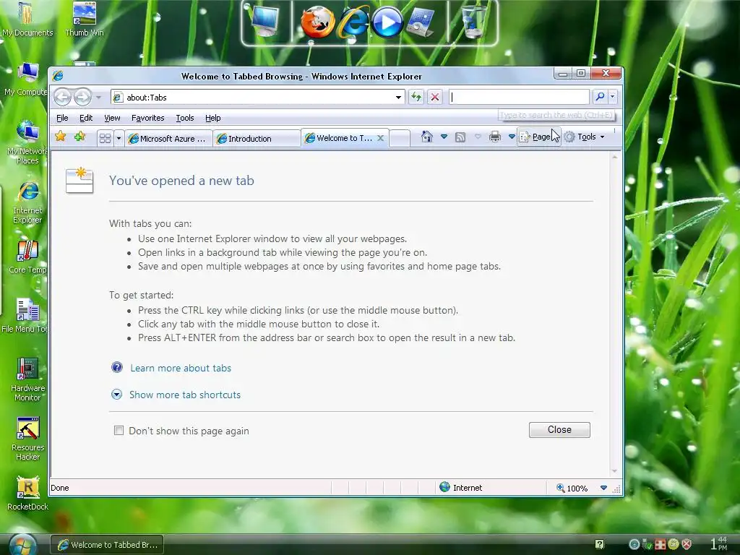Viewport: 740px width, 555px height.
Task: Click the Show more tab shortcuts link
Action: [185, 395]
